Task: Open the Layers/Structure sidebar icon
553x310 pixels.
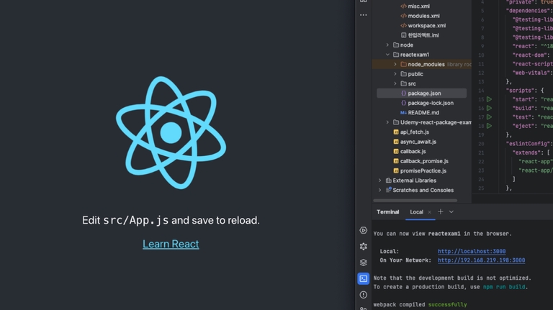Action: [363, 263]
